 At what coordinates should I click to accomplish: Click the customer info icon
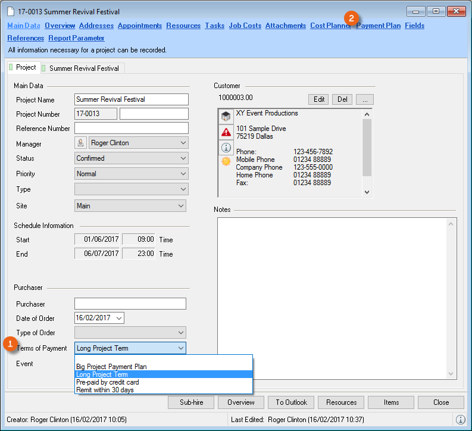226,147
